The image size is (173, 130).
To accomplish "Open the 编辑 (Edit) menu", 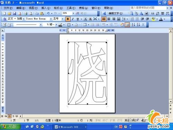I will 21,8.
